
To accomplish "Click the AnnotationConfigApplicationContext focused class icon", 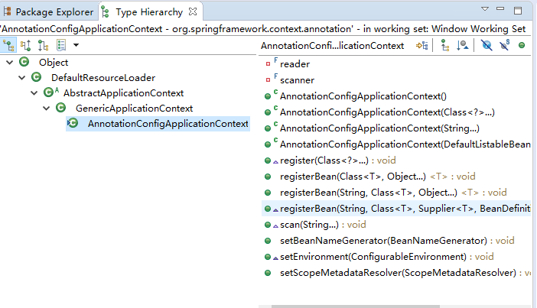I will click(73, 123).
